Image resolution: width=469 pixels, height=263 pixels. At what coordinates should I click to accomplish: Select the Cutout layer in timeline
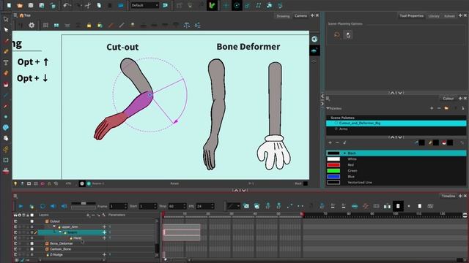pyautogui.click(x=55, y=221)
